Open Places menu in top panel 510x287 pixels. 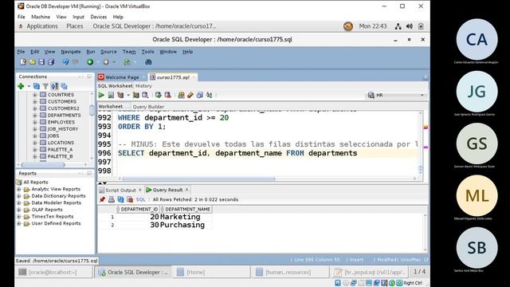[74, 26]
